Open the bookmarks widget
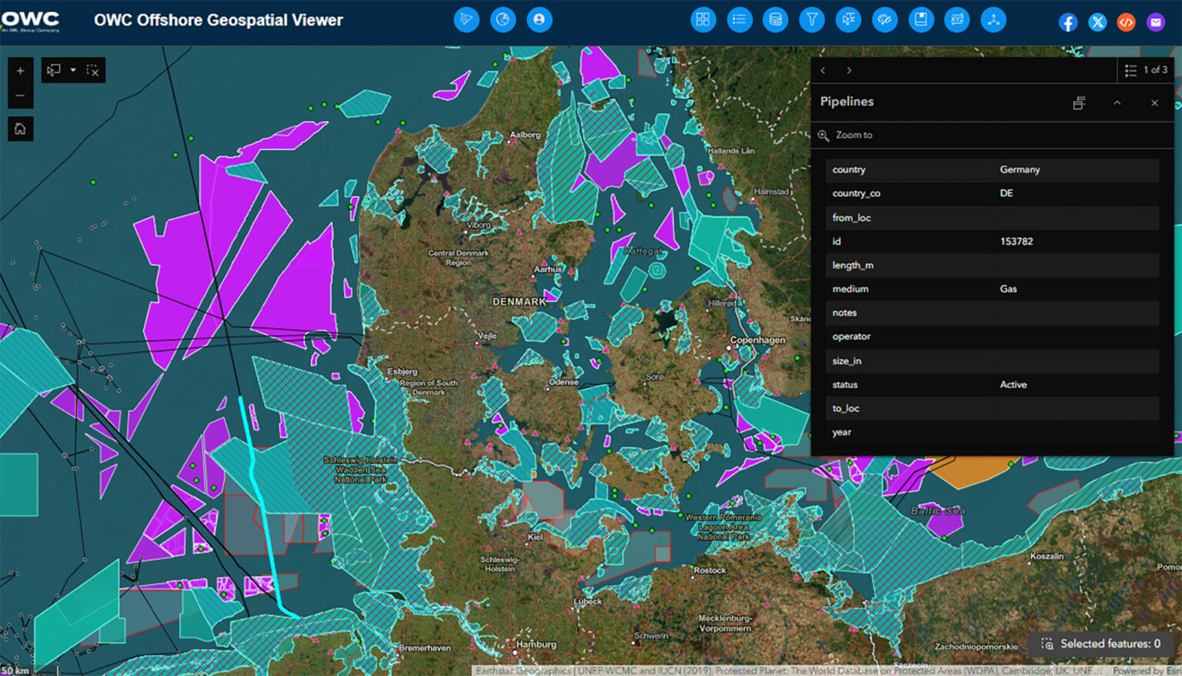 (921, 19)
